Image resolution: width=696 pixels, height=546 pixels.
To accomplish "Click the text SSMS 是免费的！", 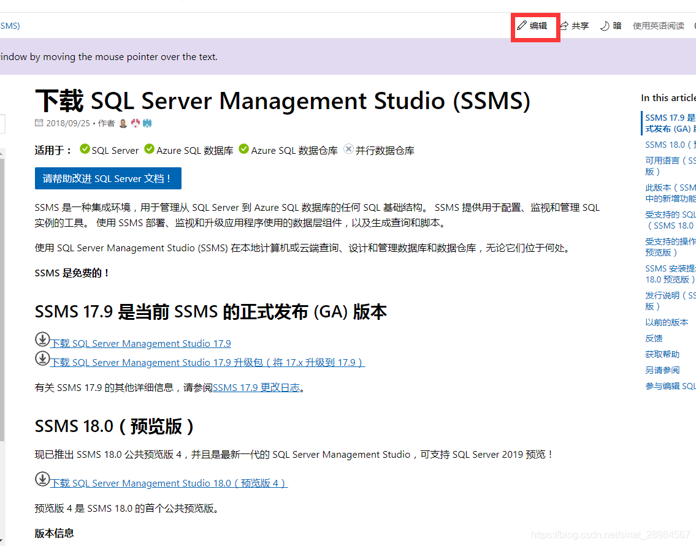I will (72, 273).
